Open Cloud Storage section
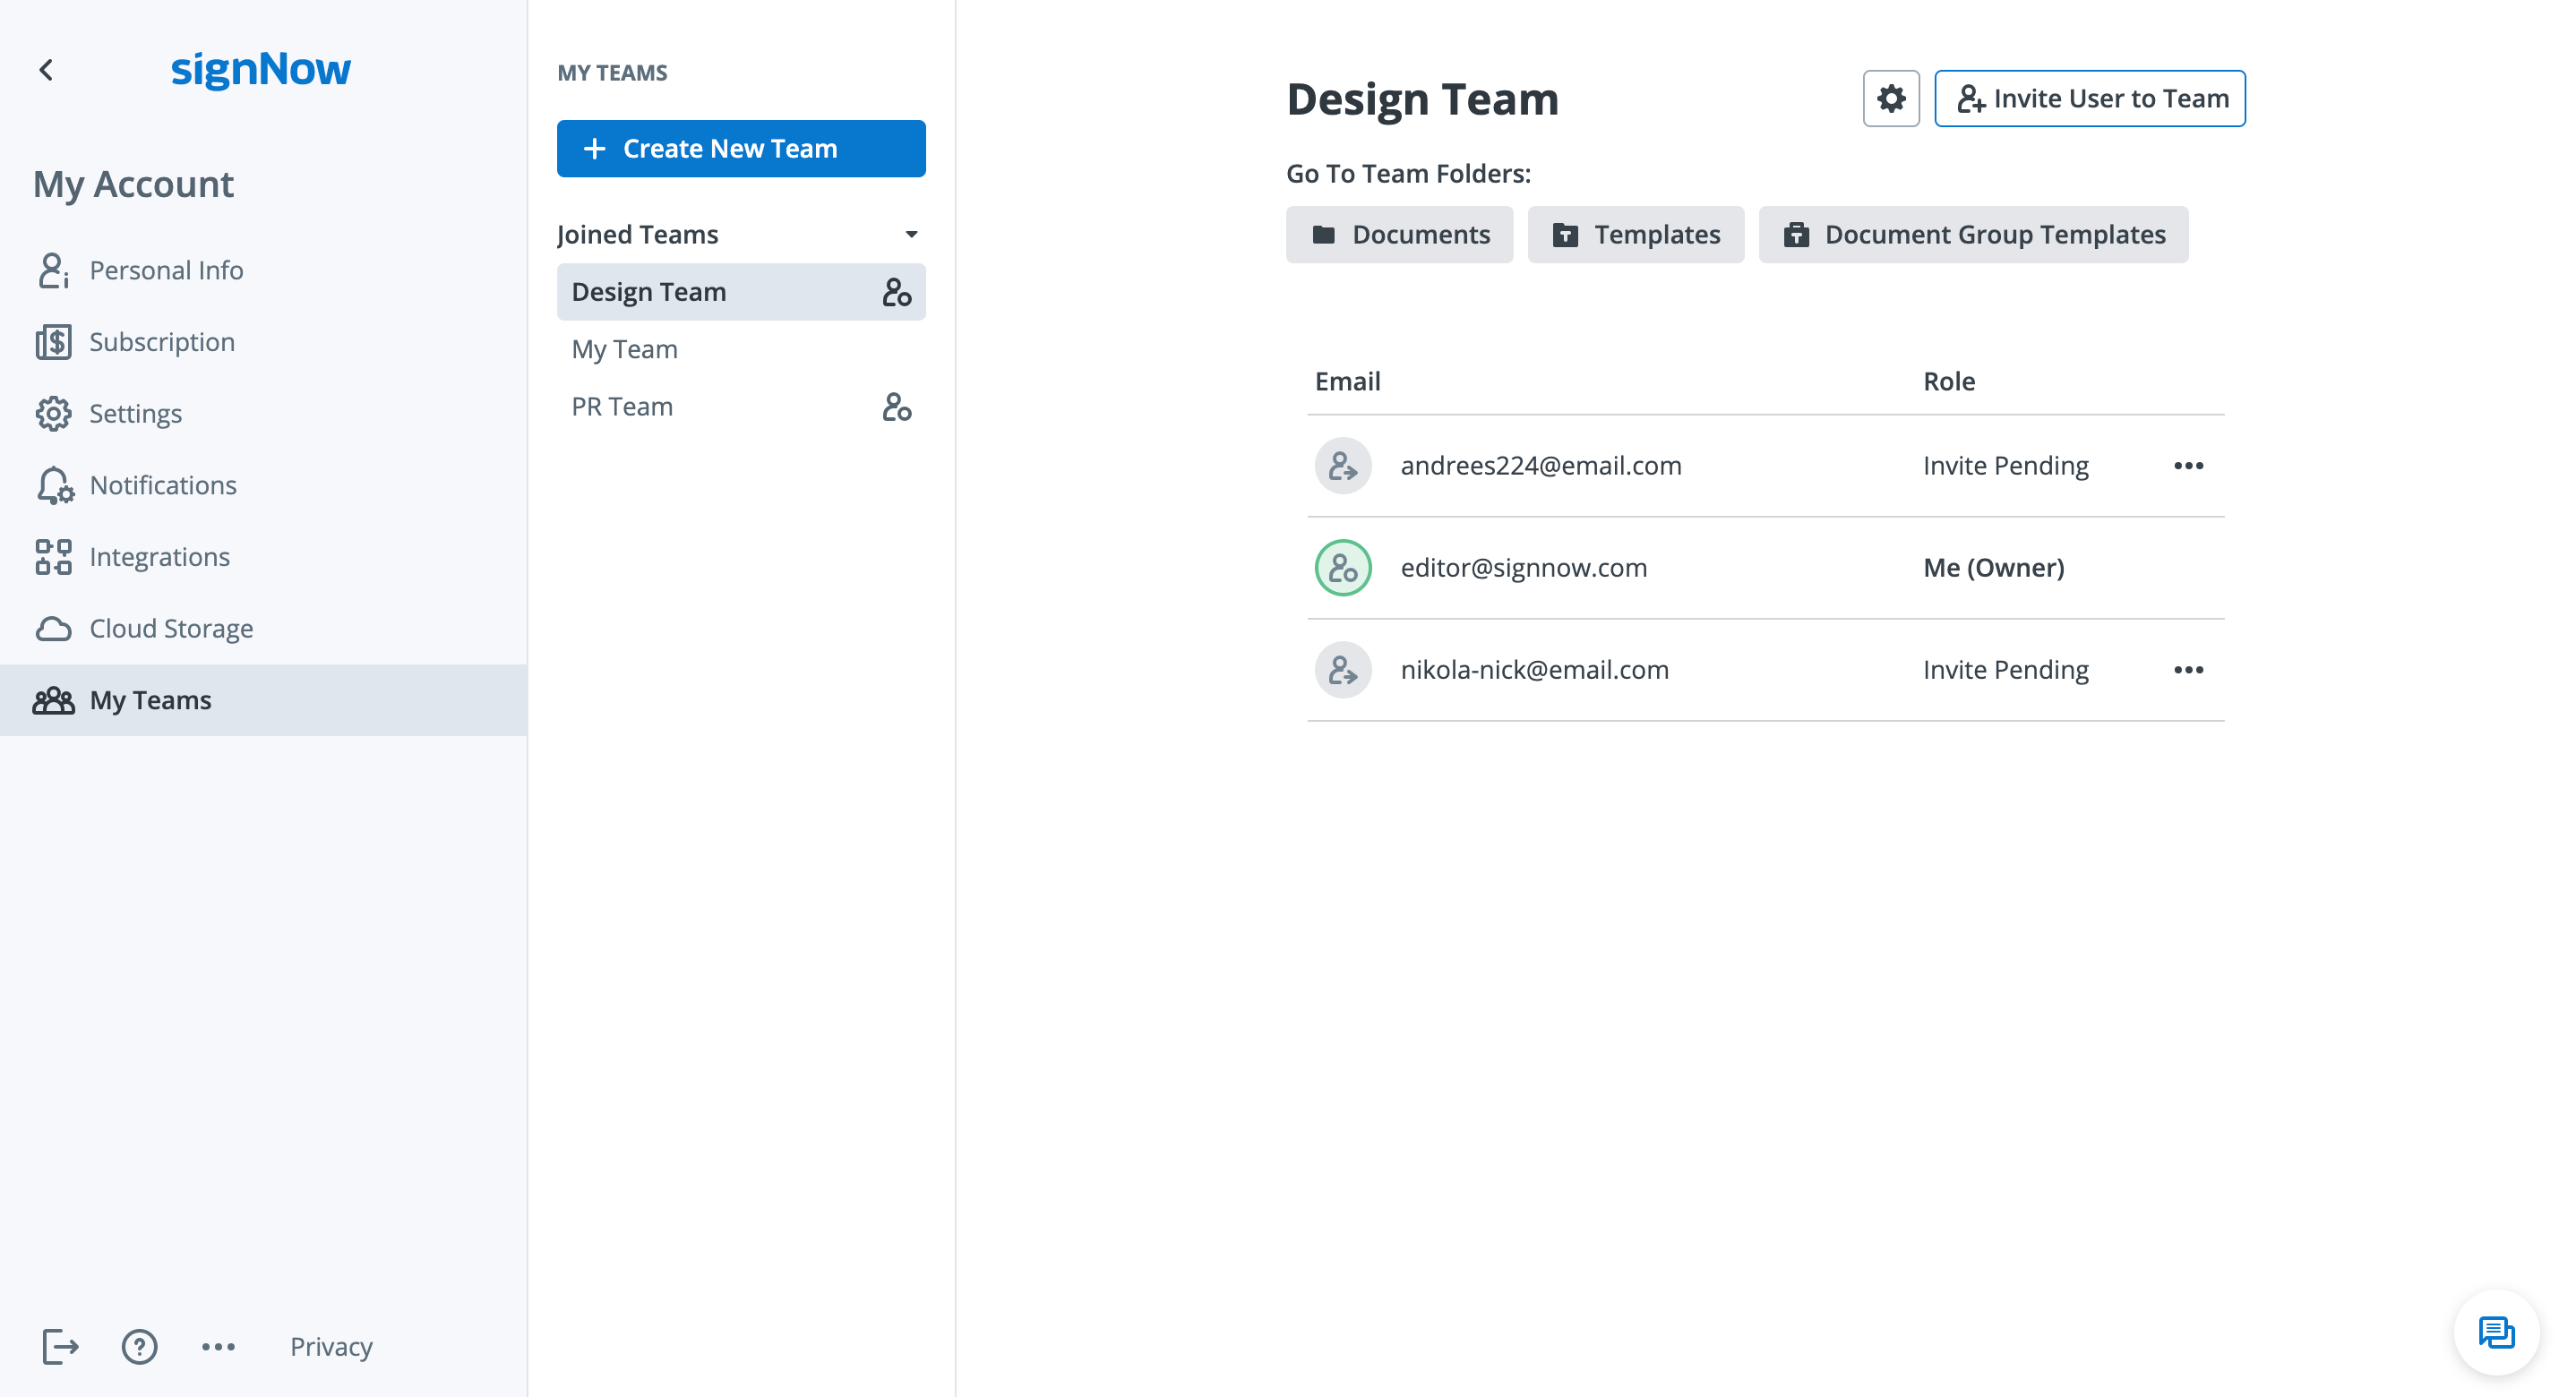Image resolution: width=2576 pixels, height=1397 pixels. [171, 628]
